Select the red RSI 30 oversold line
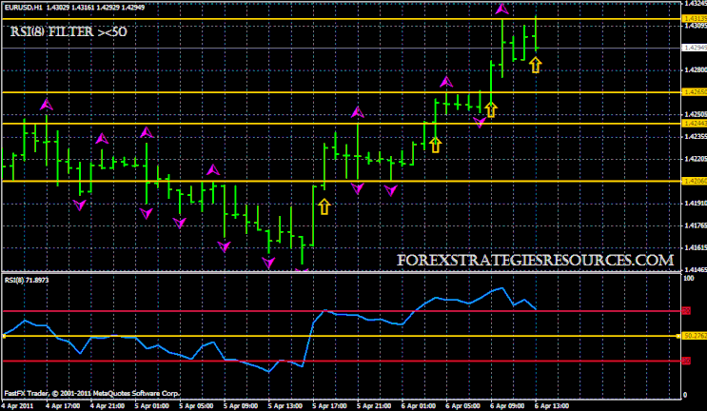Image resolution: width=707 pixels, height=411 pixels. click(342, 361)
